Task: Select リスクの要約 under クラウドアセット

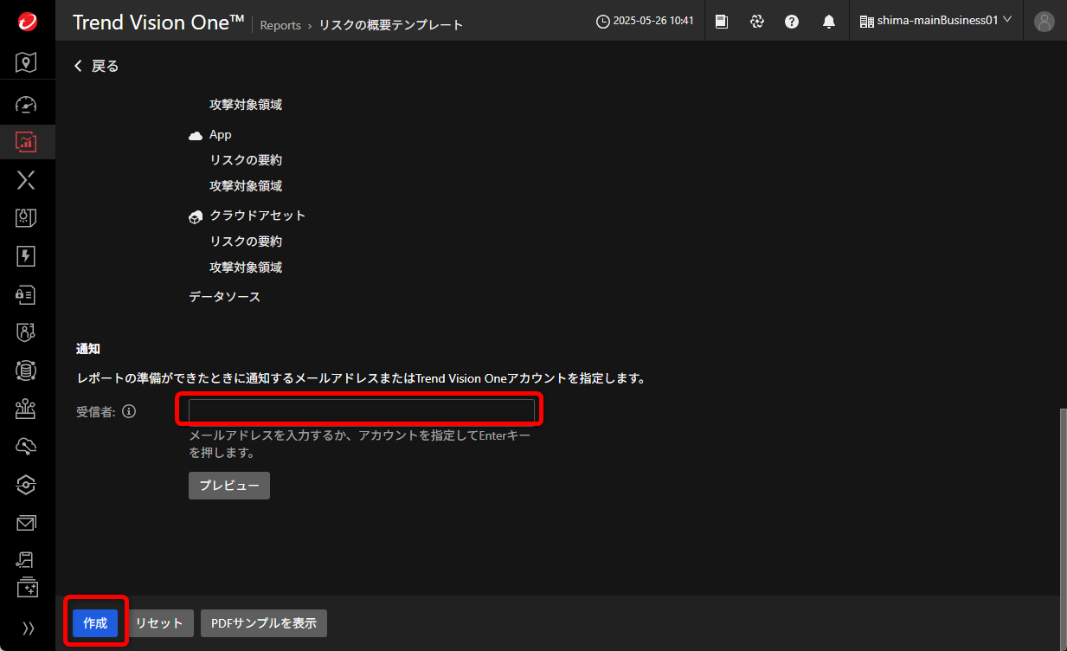Action: [246, 242]
